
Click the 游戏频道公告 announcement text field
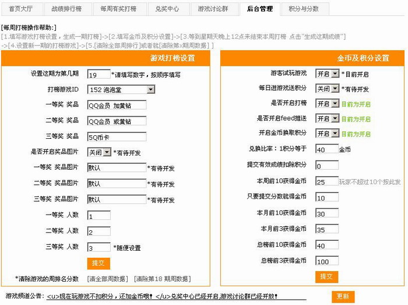177,296
